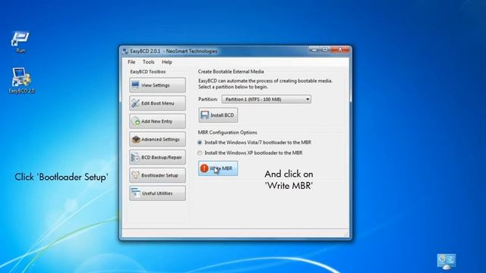Click the Bootloader Setup button
486x273 pixels.
tap(157, 175)
